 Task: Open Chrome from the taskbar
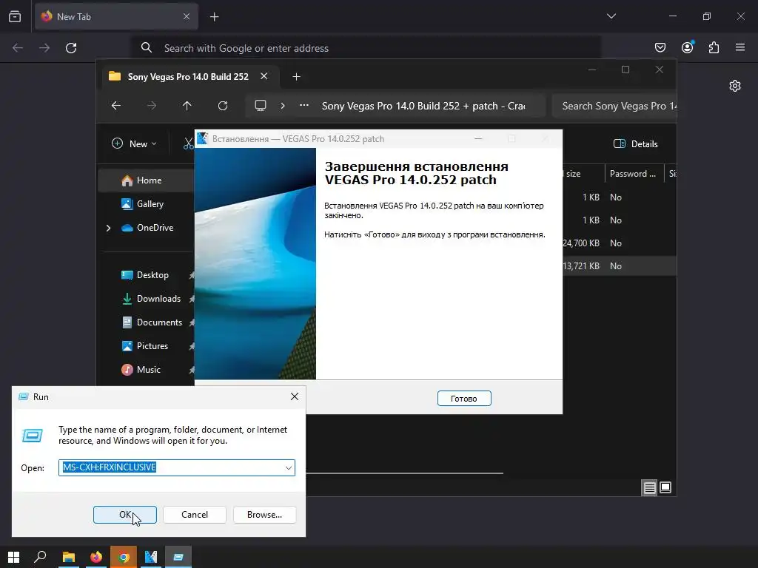(x=124, y=557)
